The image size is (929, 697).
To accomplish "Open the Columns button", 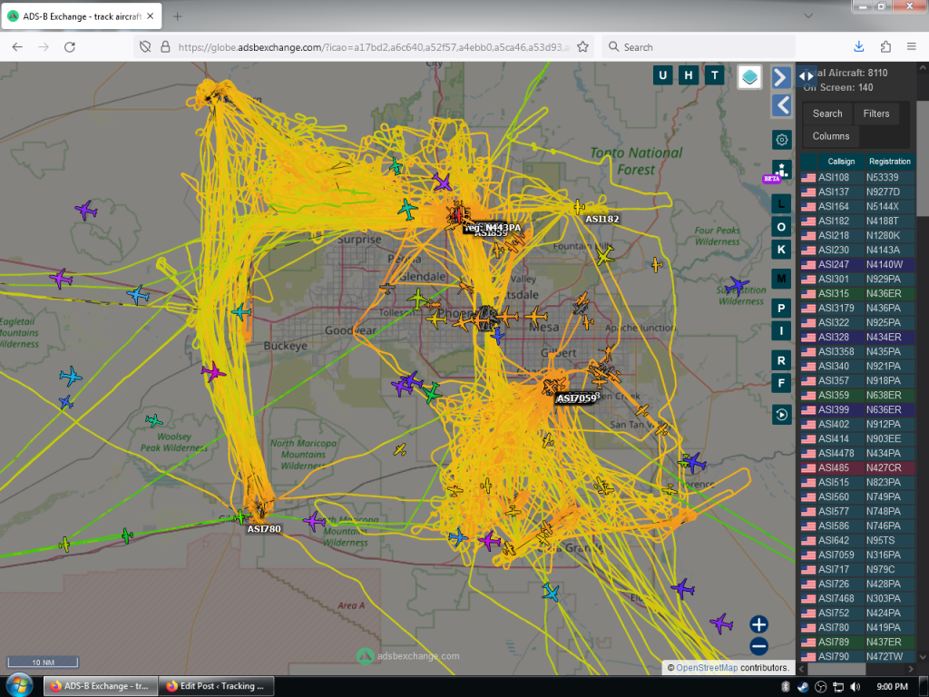I will click(x=831, y=136).
